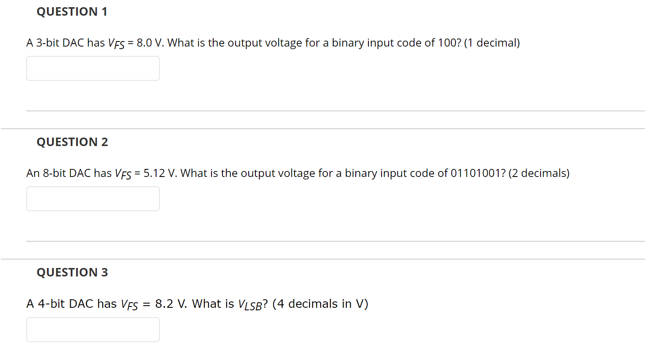Click the 4-bit DAC question text
645x359 pixels.
197,303
